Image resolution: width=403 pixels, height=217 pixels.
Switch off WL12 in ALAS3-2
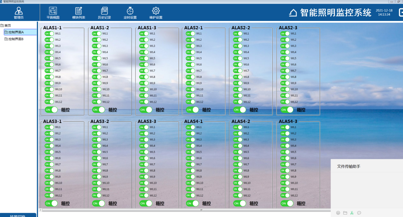[x=97, y=196]
